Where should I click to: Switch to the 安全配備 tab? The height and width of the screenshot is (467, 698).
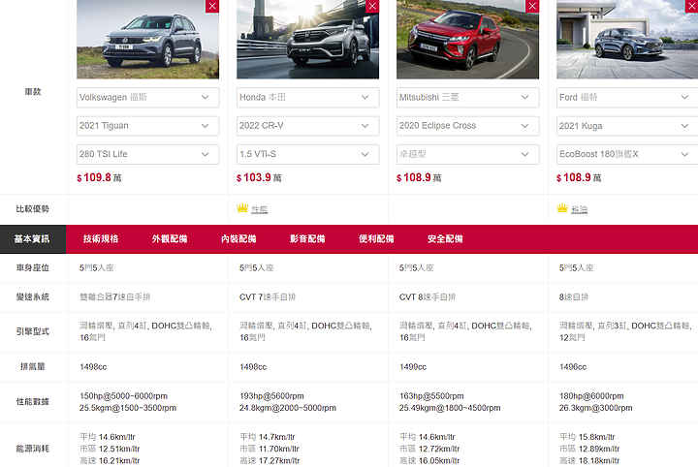[445, 239]
